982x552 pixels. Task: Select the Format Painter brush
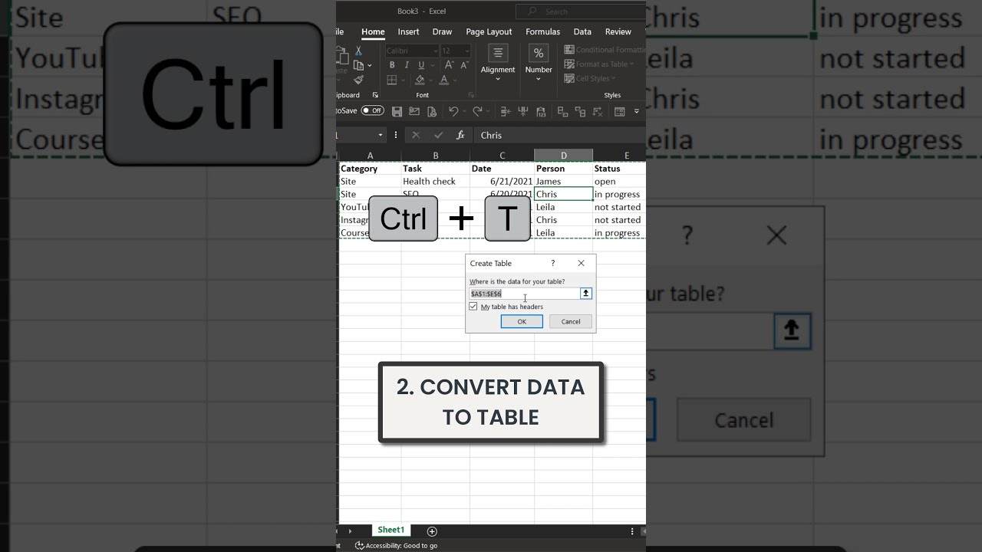pyautogui.click(x=358, y=80)
